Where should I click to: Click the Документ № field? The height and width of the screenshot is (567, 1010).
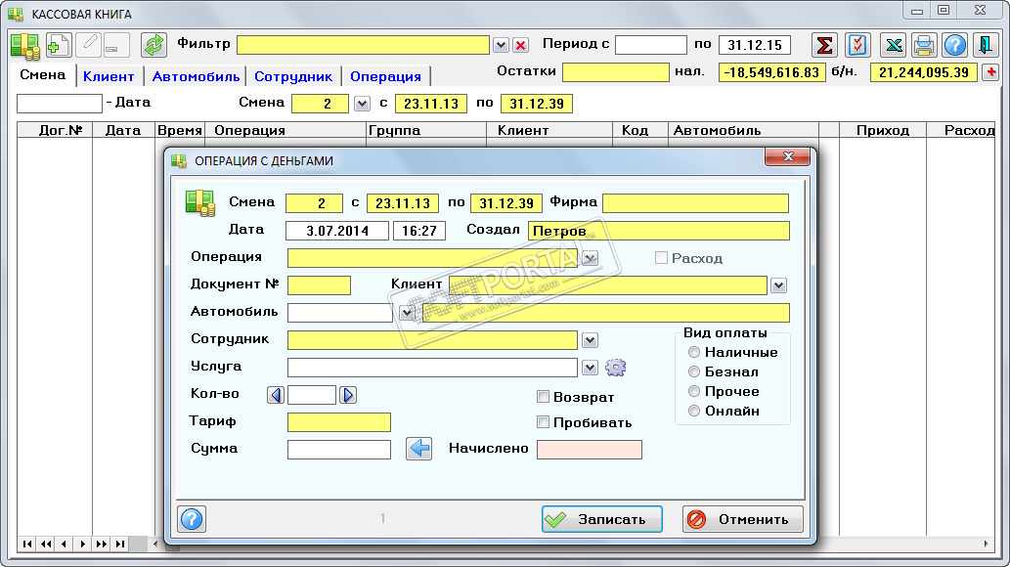pos(319,285)
